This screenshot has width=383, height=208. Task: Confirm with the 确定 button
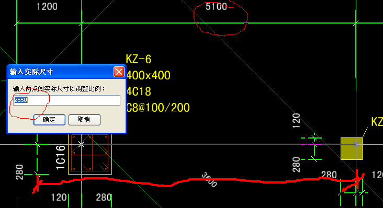(x=49, y=120)
